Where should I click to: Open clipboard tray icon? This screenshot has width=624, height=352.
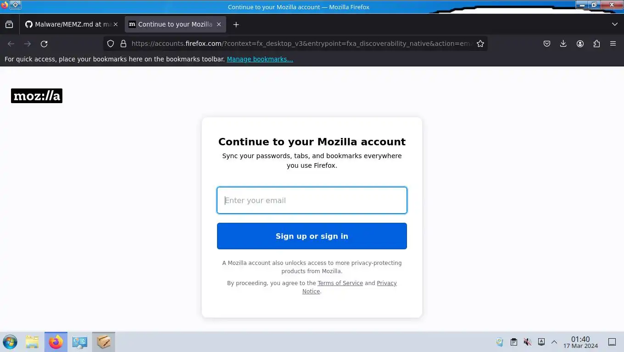pos(514,342)
